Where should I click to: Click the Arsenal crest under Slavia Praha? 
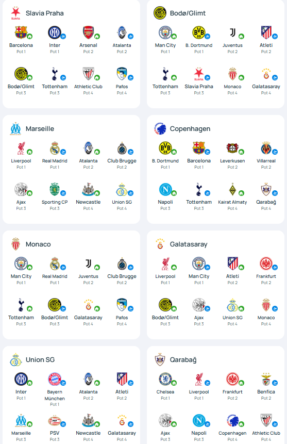pyautogui.click(x=88, y=32)
